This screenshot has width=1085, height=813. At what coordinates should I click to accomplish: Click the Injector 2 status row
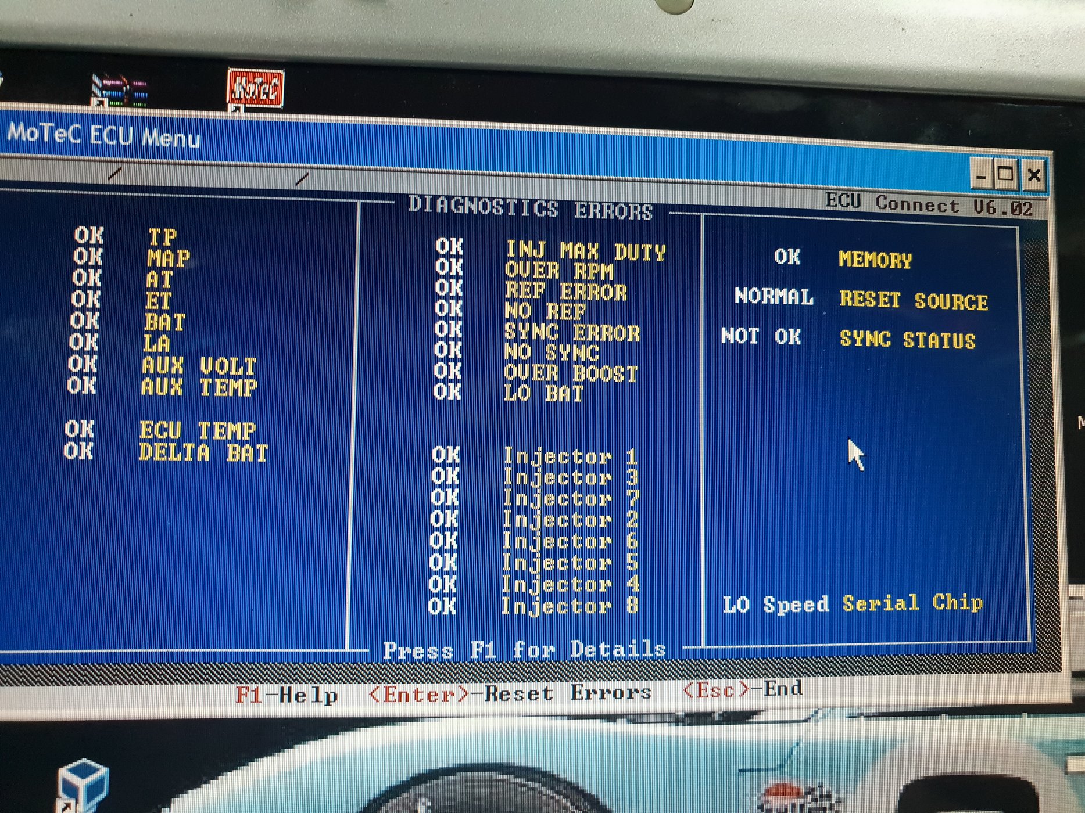tap(534, 519)
